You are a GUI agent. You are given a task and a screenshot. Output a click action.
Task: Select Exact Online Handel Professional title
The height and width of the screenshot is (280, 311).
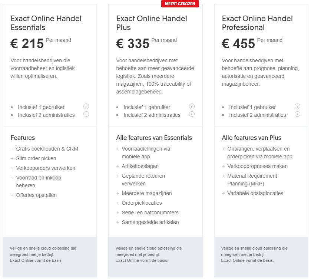[x=257, y=23]
